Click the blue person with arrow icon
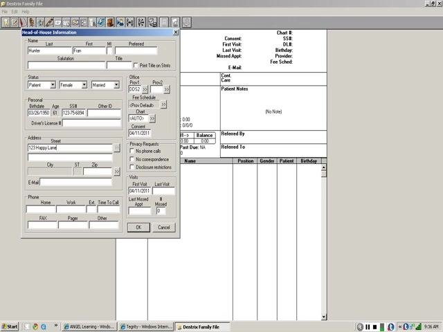 (x=120, y=22)
